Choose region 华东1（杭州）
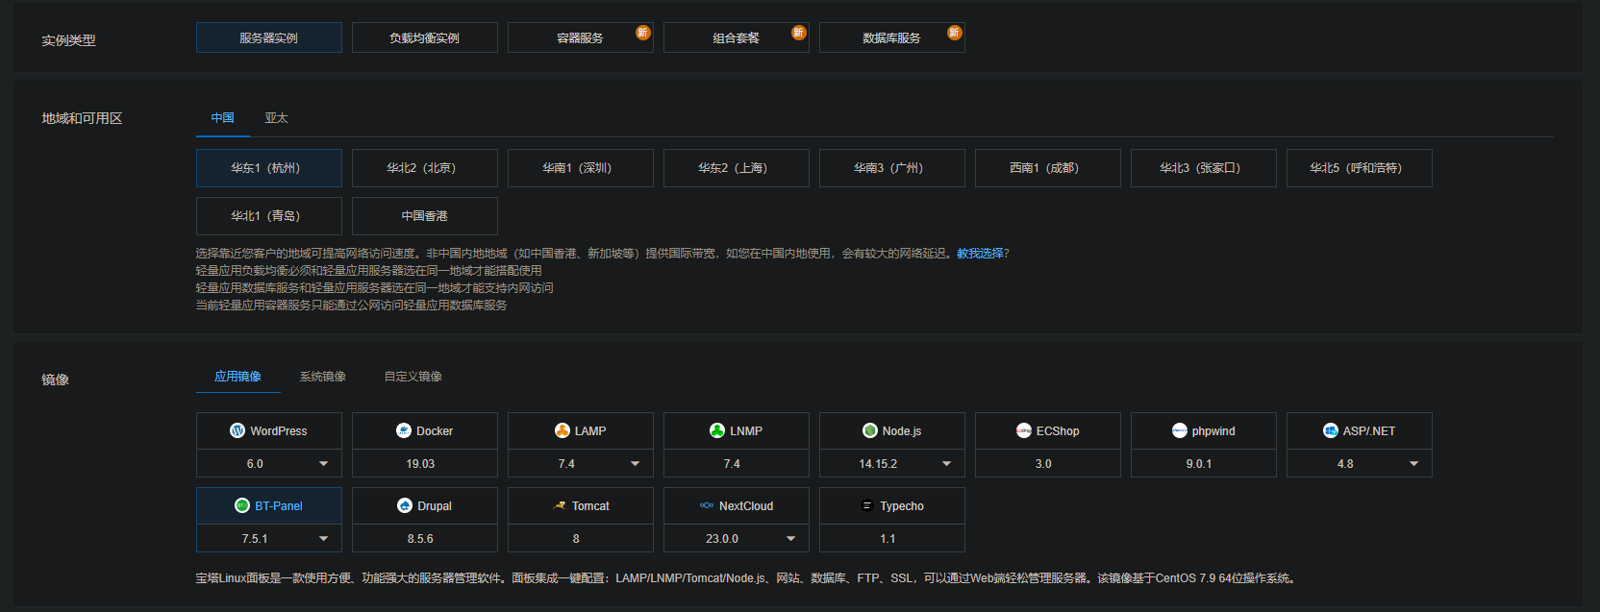This screenshot has height=612, width=1600. pyautogui.click(x=269, y=168)
